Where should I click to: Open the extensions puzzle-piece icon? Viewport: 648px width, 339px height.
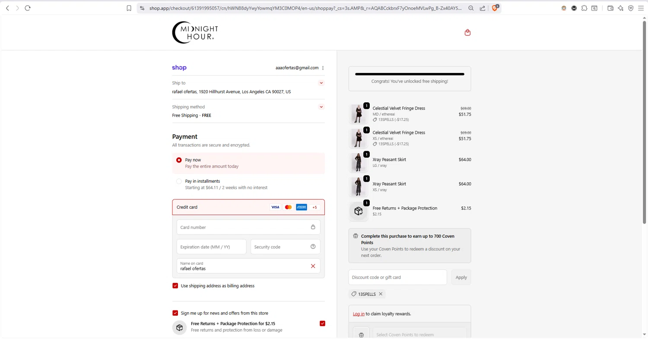click(x=584, y=8)
